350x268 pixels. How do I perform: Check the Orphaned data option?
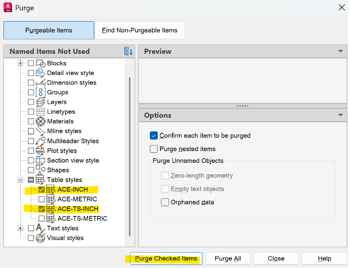[x=165, y=202]
